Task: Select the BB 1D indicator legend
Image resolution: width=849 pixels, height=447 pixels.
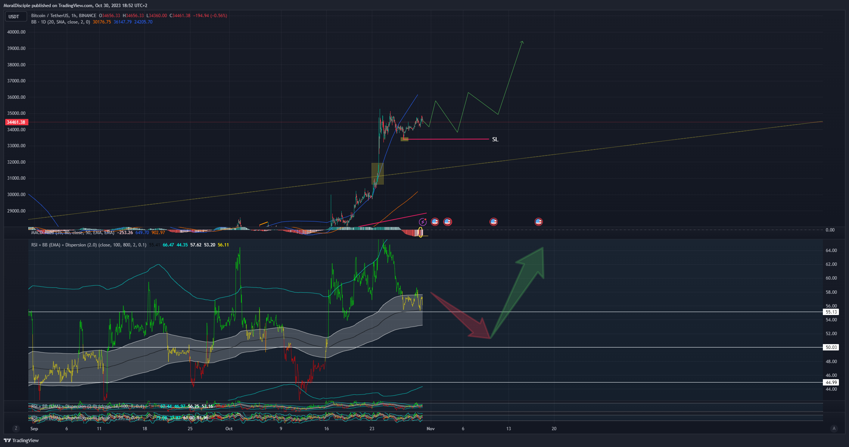Action: coord(60,22)
